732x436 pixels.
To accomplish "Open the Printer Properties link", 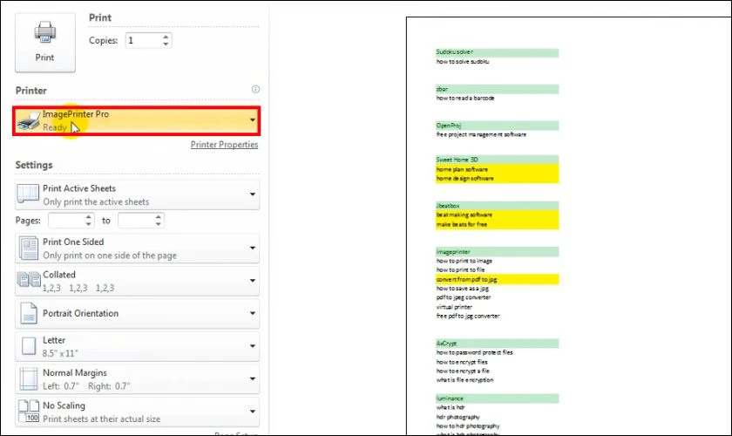I will (224, 145).
